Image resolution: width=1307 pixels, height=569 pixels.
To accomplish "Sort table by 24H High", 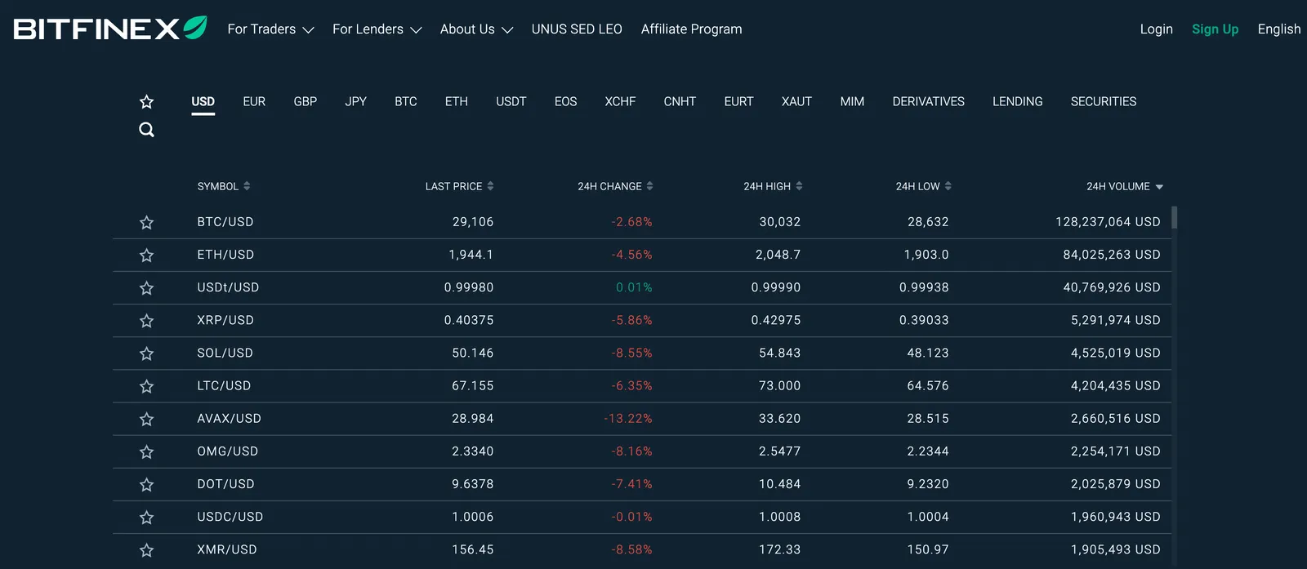I will pos(773,186).
